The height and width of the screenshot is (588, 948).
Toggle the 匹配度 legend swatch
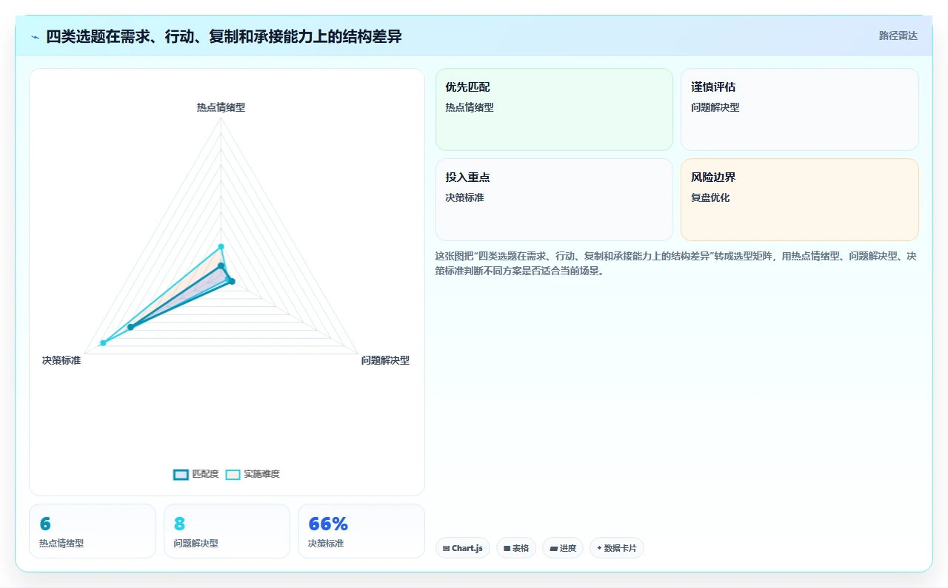click(x=181, y=474)
